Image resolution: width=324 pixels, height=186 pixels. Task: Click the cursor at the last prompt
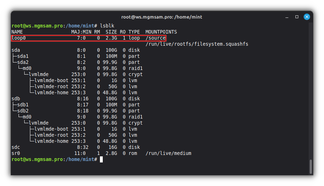(x=101, y=159)
